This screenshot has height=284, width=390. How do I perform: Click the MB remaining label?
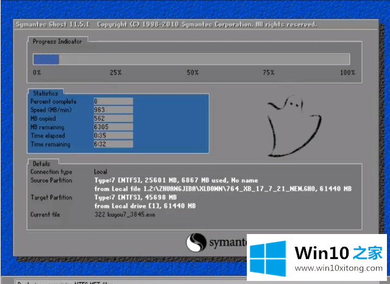[x=48, y=127]
